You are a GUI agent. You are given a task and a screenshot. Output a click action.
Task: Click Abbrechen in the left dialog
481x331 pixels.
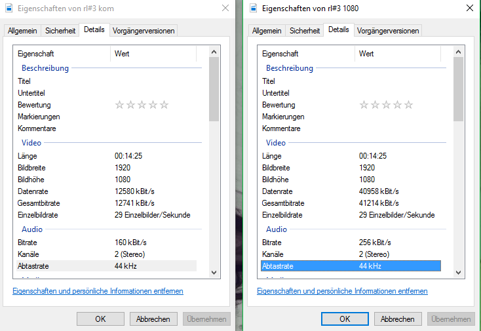point(153,319)
